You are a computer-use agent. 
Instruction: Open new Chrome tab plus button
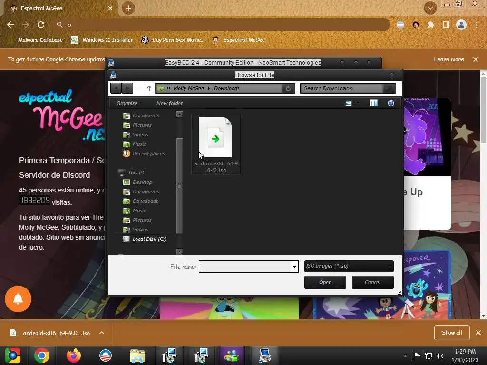128,8
